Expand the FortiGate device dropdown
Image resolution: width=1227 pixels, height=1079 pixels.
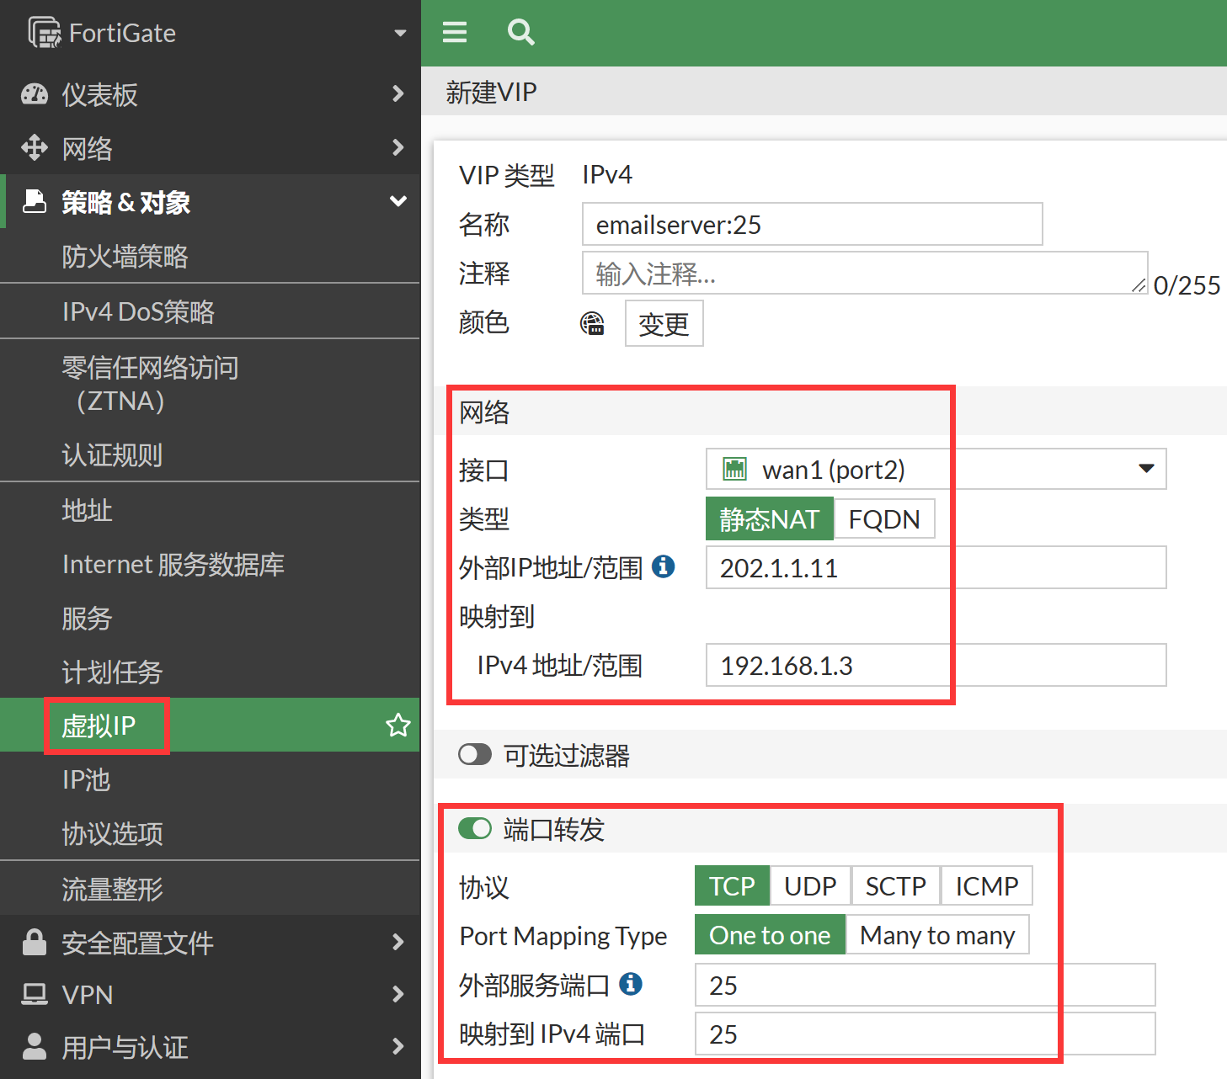(x=400, y=33)
